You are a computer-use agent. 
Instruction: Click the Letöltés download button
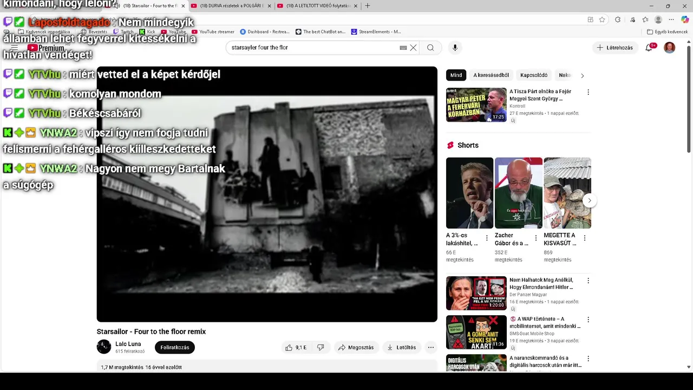click(x=401, y=347)
